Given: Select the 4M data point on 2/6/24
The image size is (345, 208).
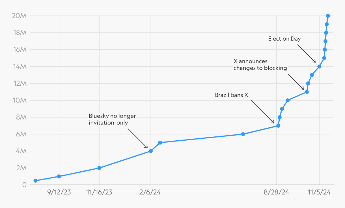Looking at the screenshot, I should pyautogui.click(x=151, y=151).
